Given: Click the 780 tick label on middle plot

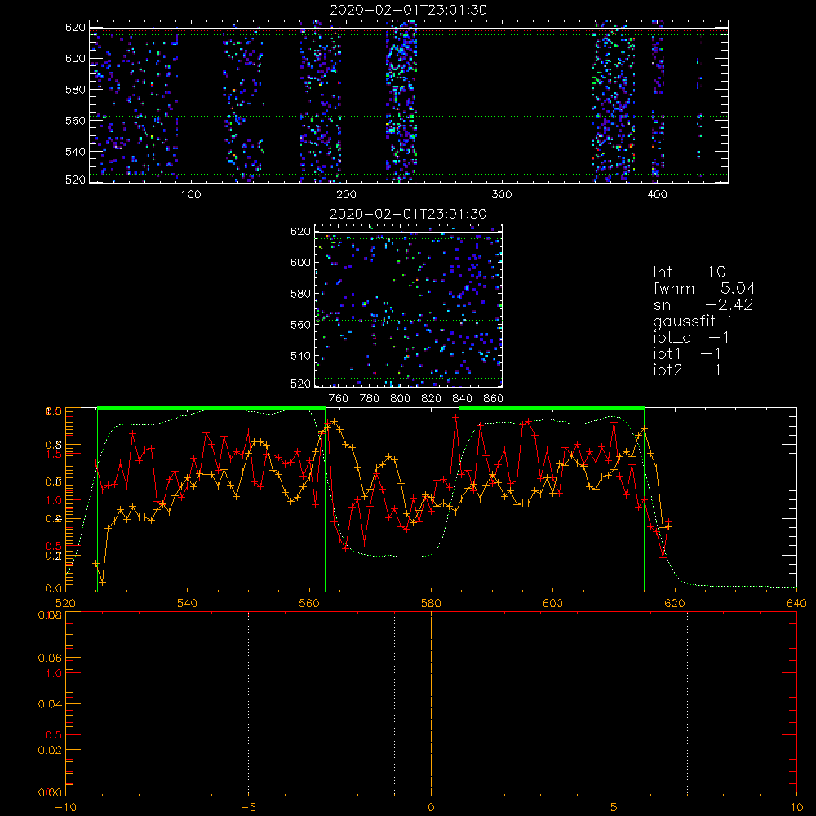Looking at the screenshot, I should point(370,399).
